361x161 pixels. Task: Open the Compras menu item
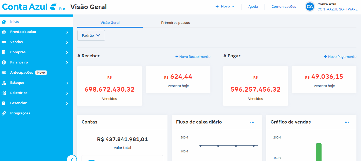[37, 52]
